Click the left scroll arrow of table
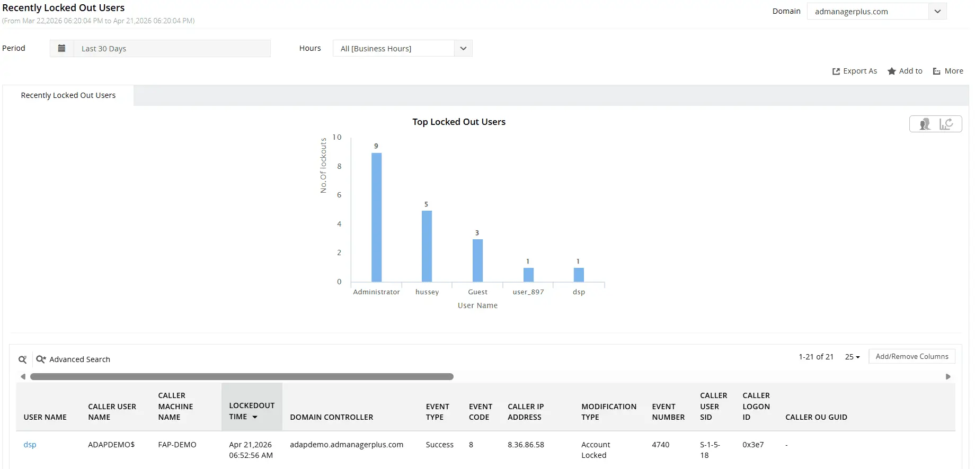The height and width of the screenshot is (469, 975). click(x=23, y=377)
